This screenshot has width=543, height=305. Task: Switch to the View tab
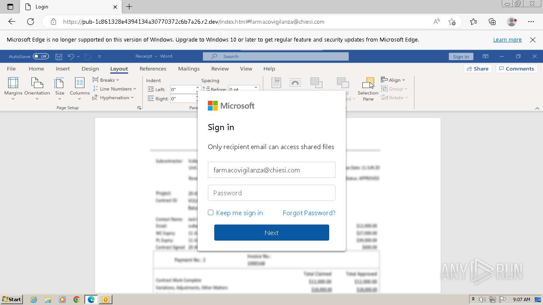[246, 69]
